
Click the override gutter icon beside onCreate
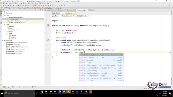tap(48, 40)
